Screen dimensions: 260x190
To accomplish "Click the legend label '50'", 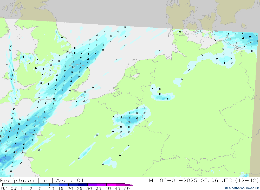I will [127, 188].
